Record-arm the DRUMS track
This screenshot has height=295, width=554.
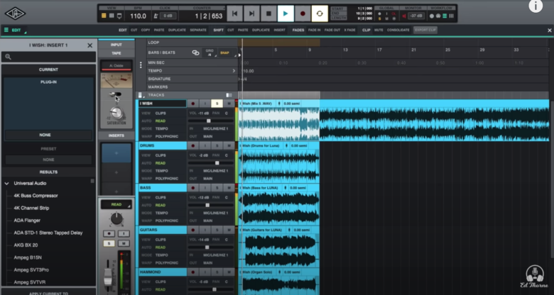point(193,146)
